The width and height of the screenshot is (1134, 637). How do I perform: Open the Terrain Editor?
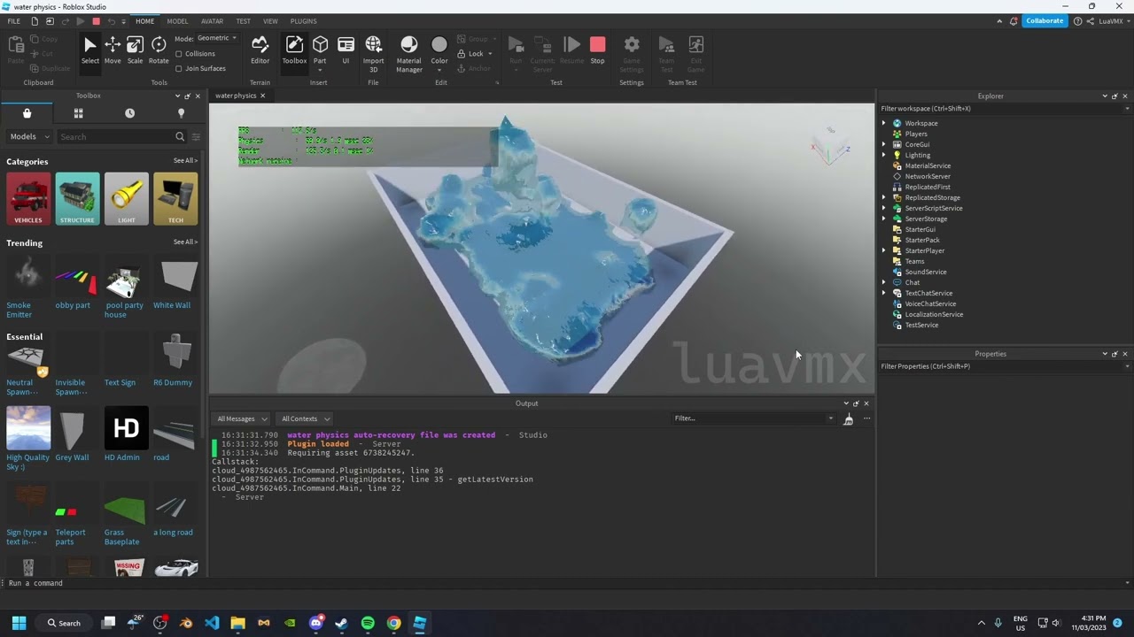[x=260, y=50]
